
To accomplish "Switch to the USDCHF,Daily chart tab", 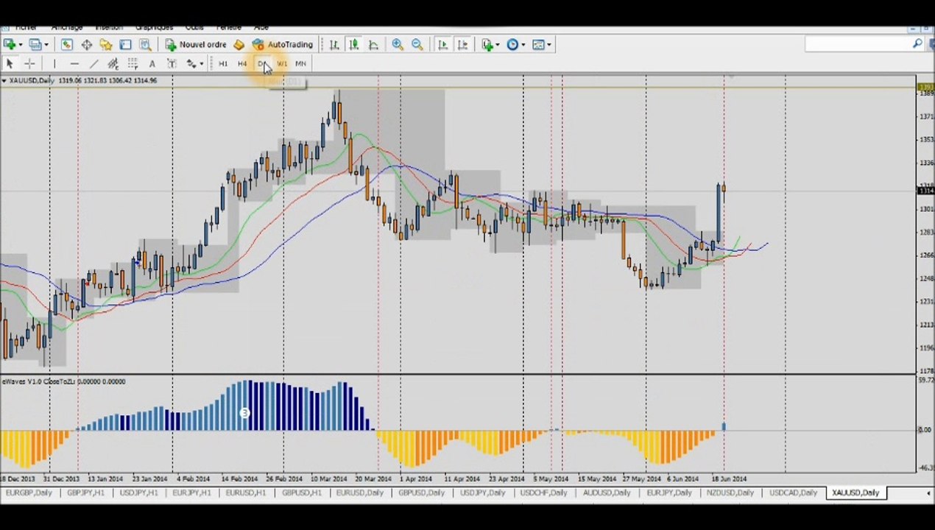I will [x=544, y=493].
